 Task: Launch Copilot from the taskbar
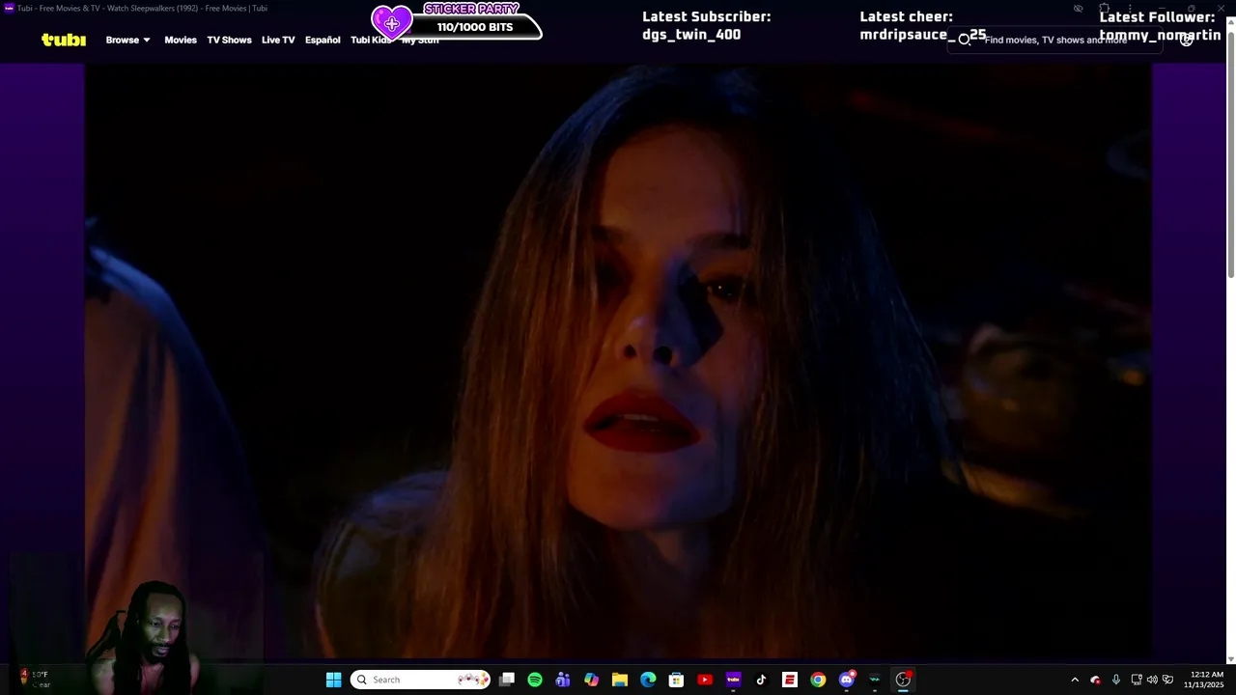(x=591, y=680)
